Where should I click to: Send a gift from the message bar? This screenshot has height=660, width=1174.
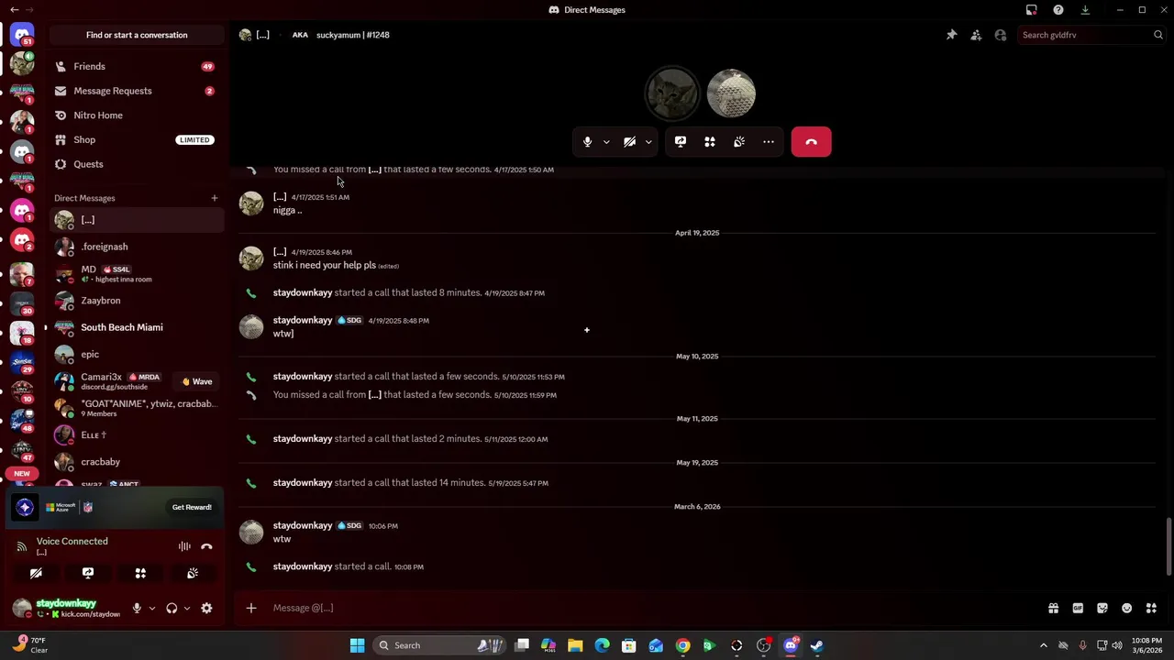(1053, 608)
